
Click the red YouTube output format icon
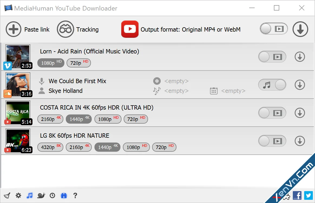[130, 29]
